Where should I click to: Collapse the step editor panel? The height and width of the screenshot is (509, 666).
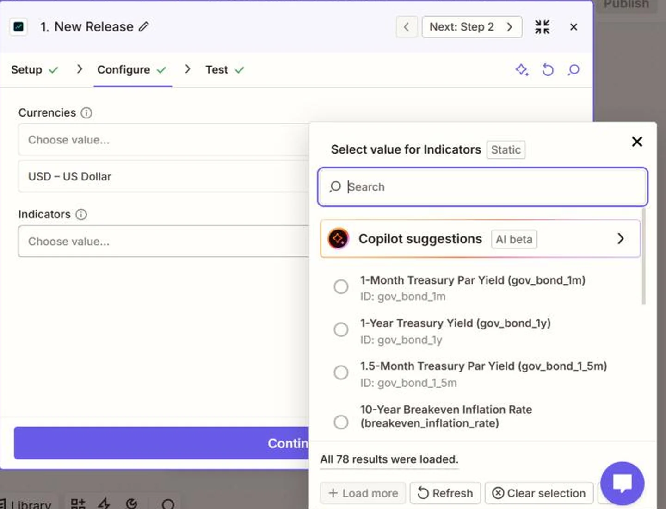point(542,27)
